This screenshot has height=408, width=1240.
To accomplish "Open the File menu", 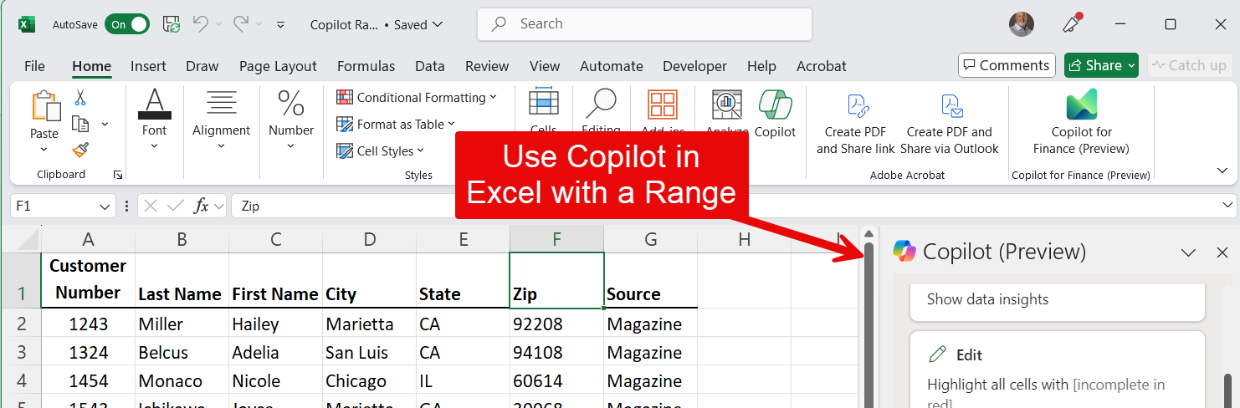I will click(34, 66).
